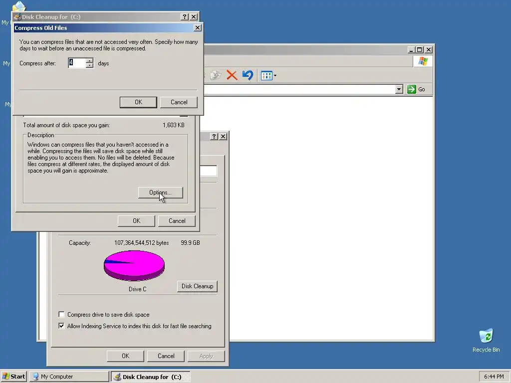
Task: Switch to My Computer in the taskbar
Action: [69, 377]
